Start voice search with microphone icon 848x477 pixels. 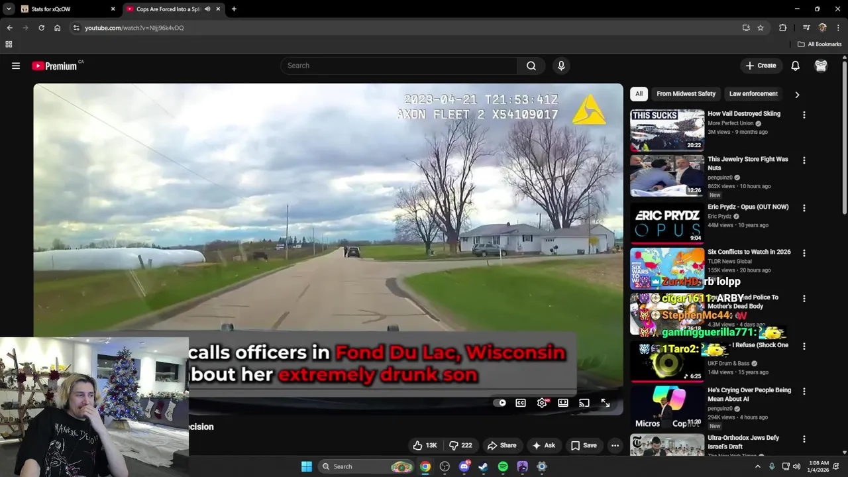pyautogui.click(x=561, y=66)
